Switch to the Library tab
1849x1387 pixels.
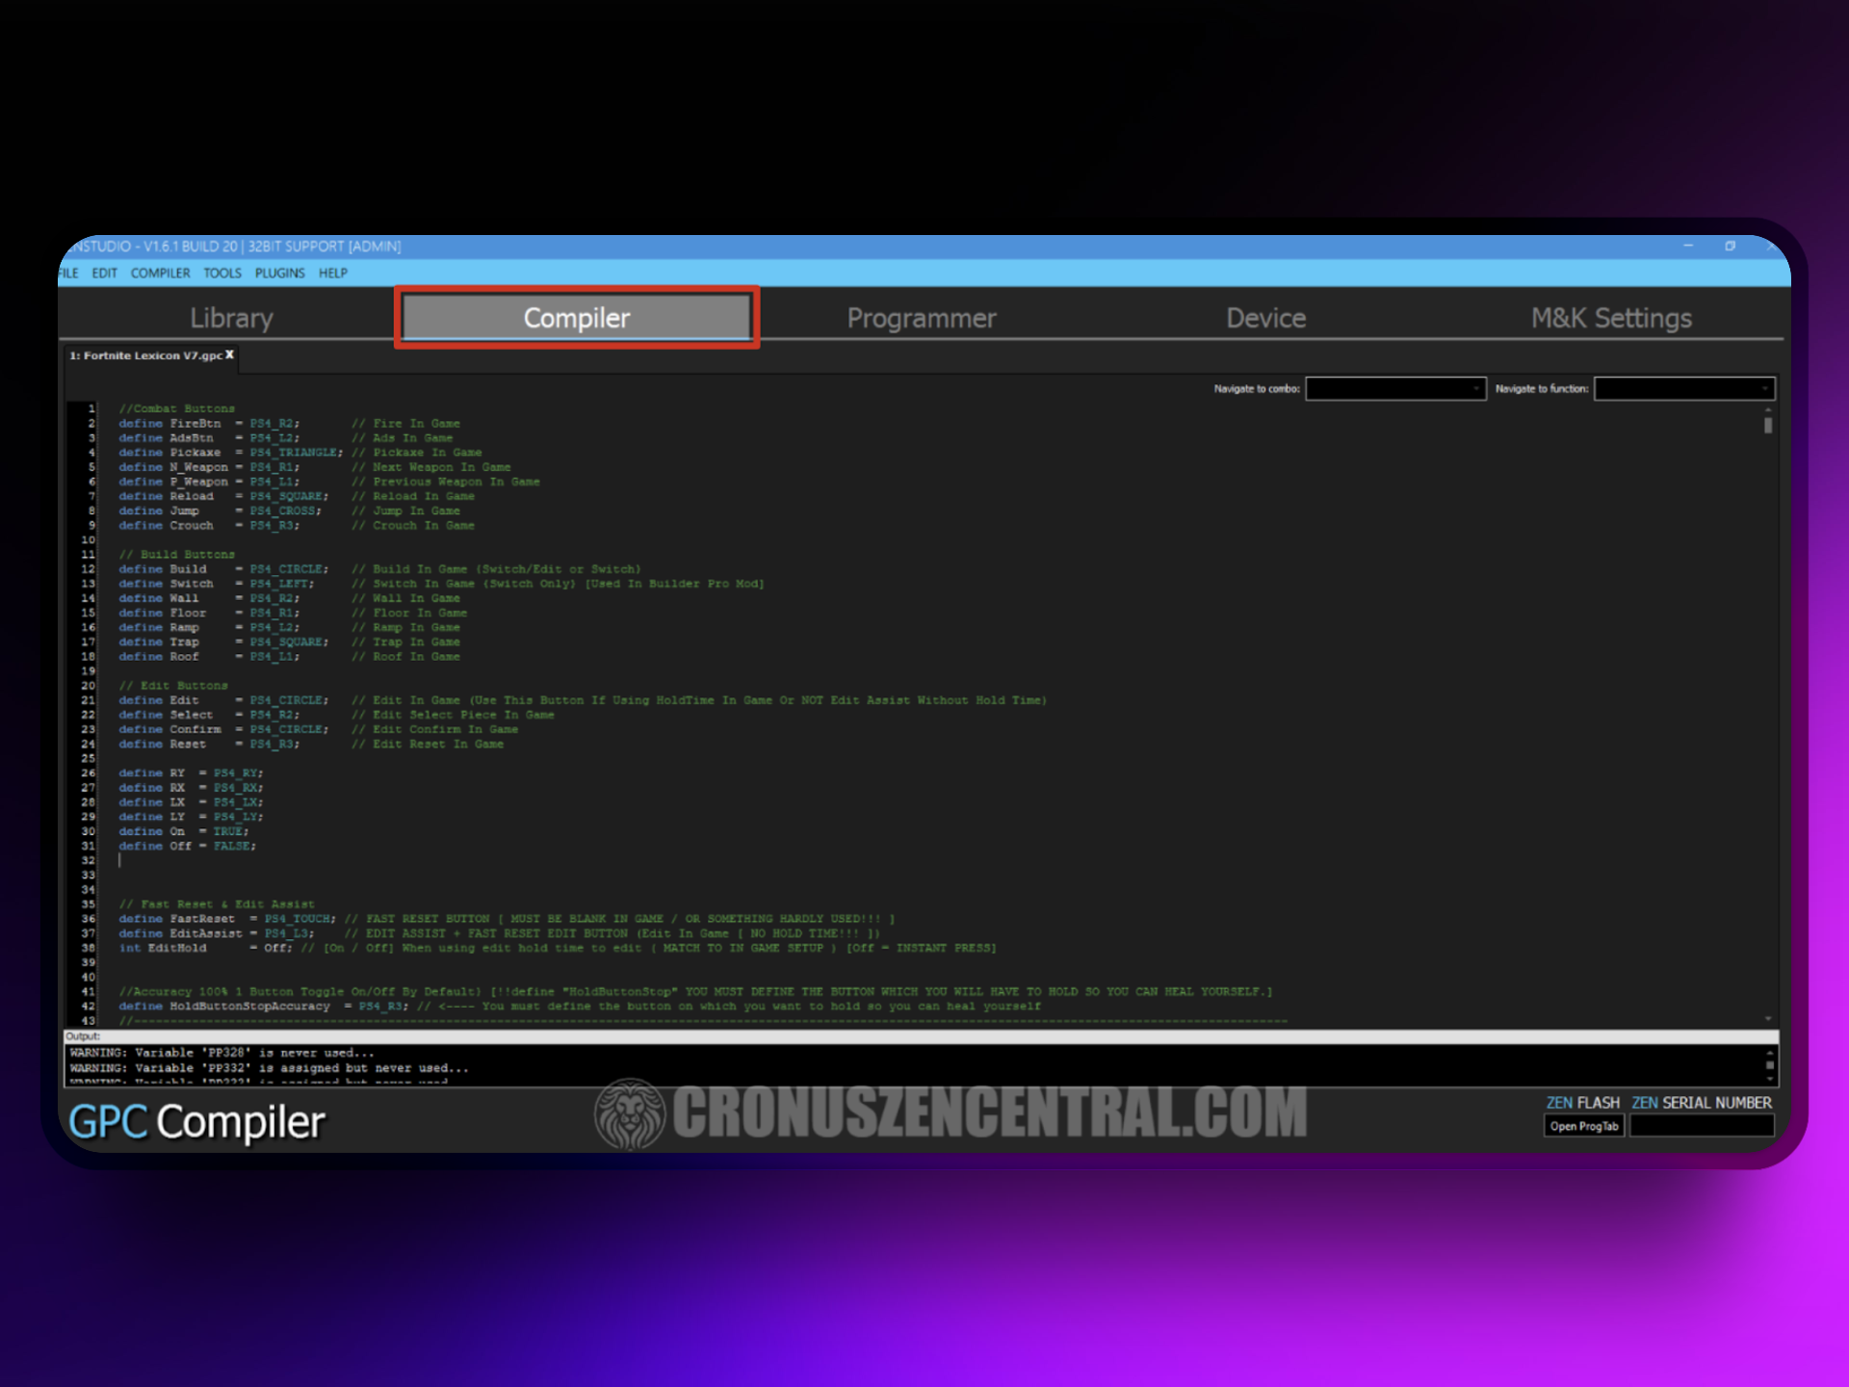coord(231,318)
